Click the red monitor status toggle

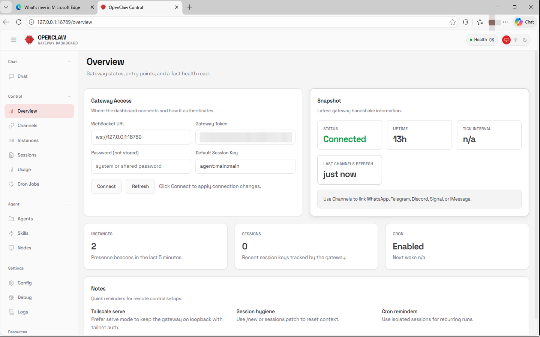(506, 40)
